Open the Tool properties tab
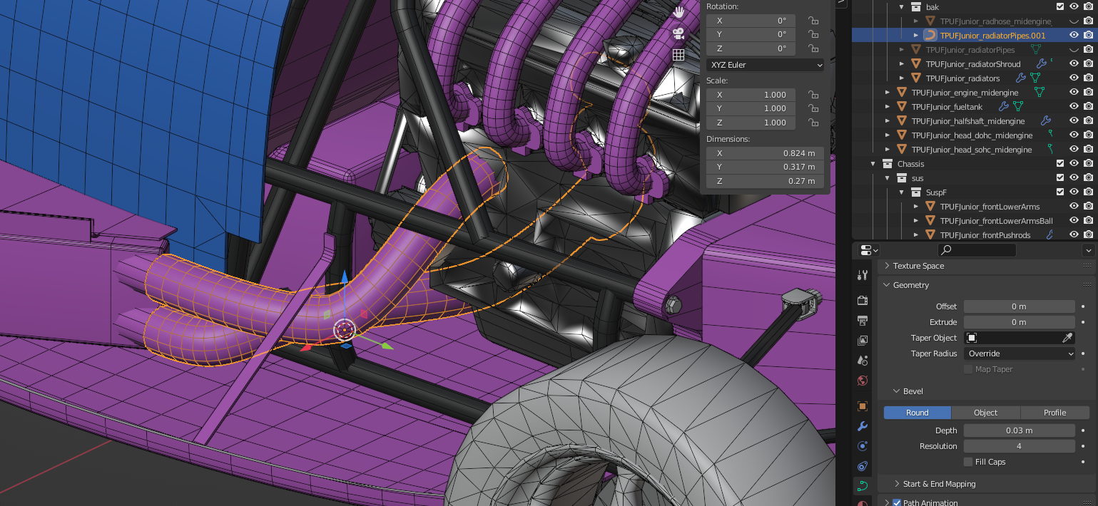1098x506 pixels. click(x=863, y=275)
